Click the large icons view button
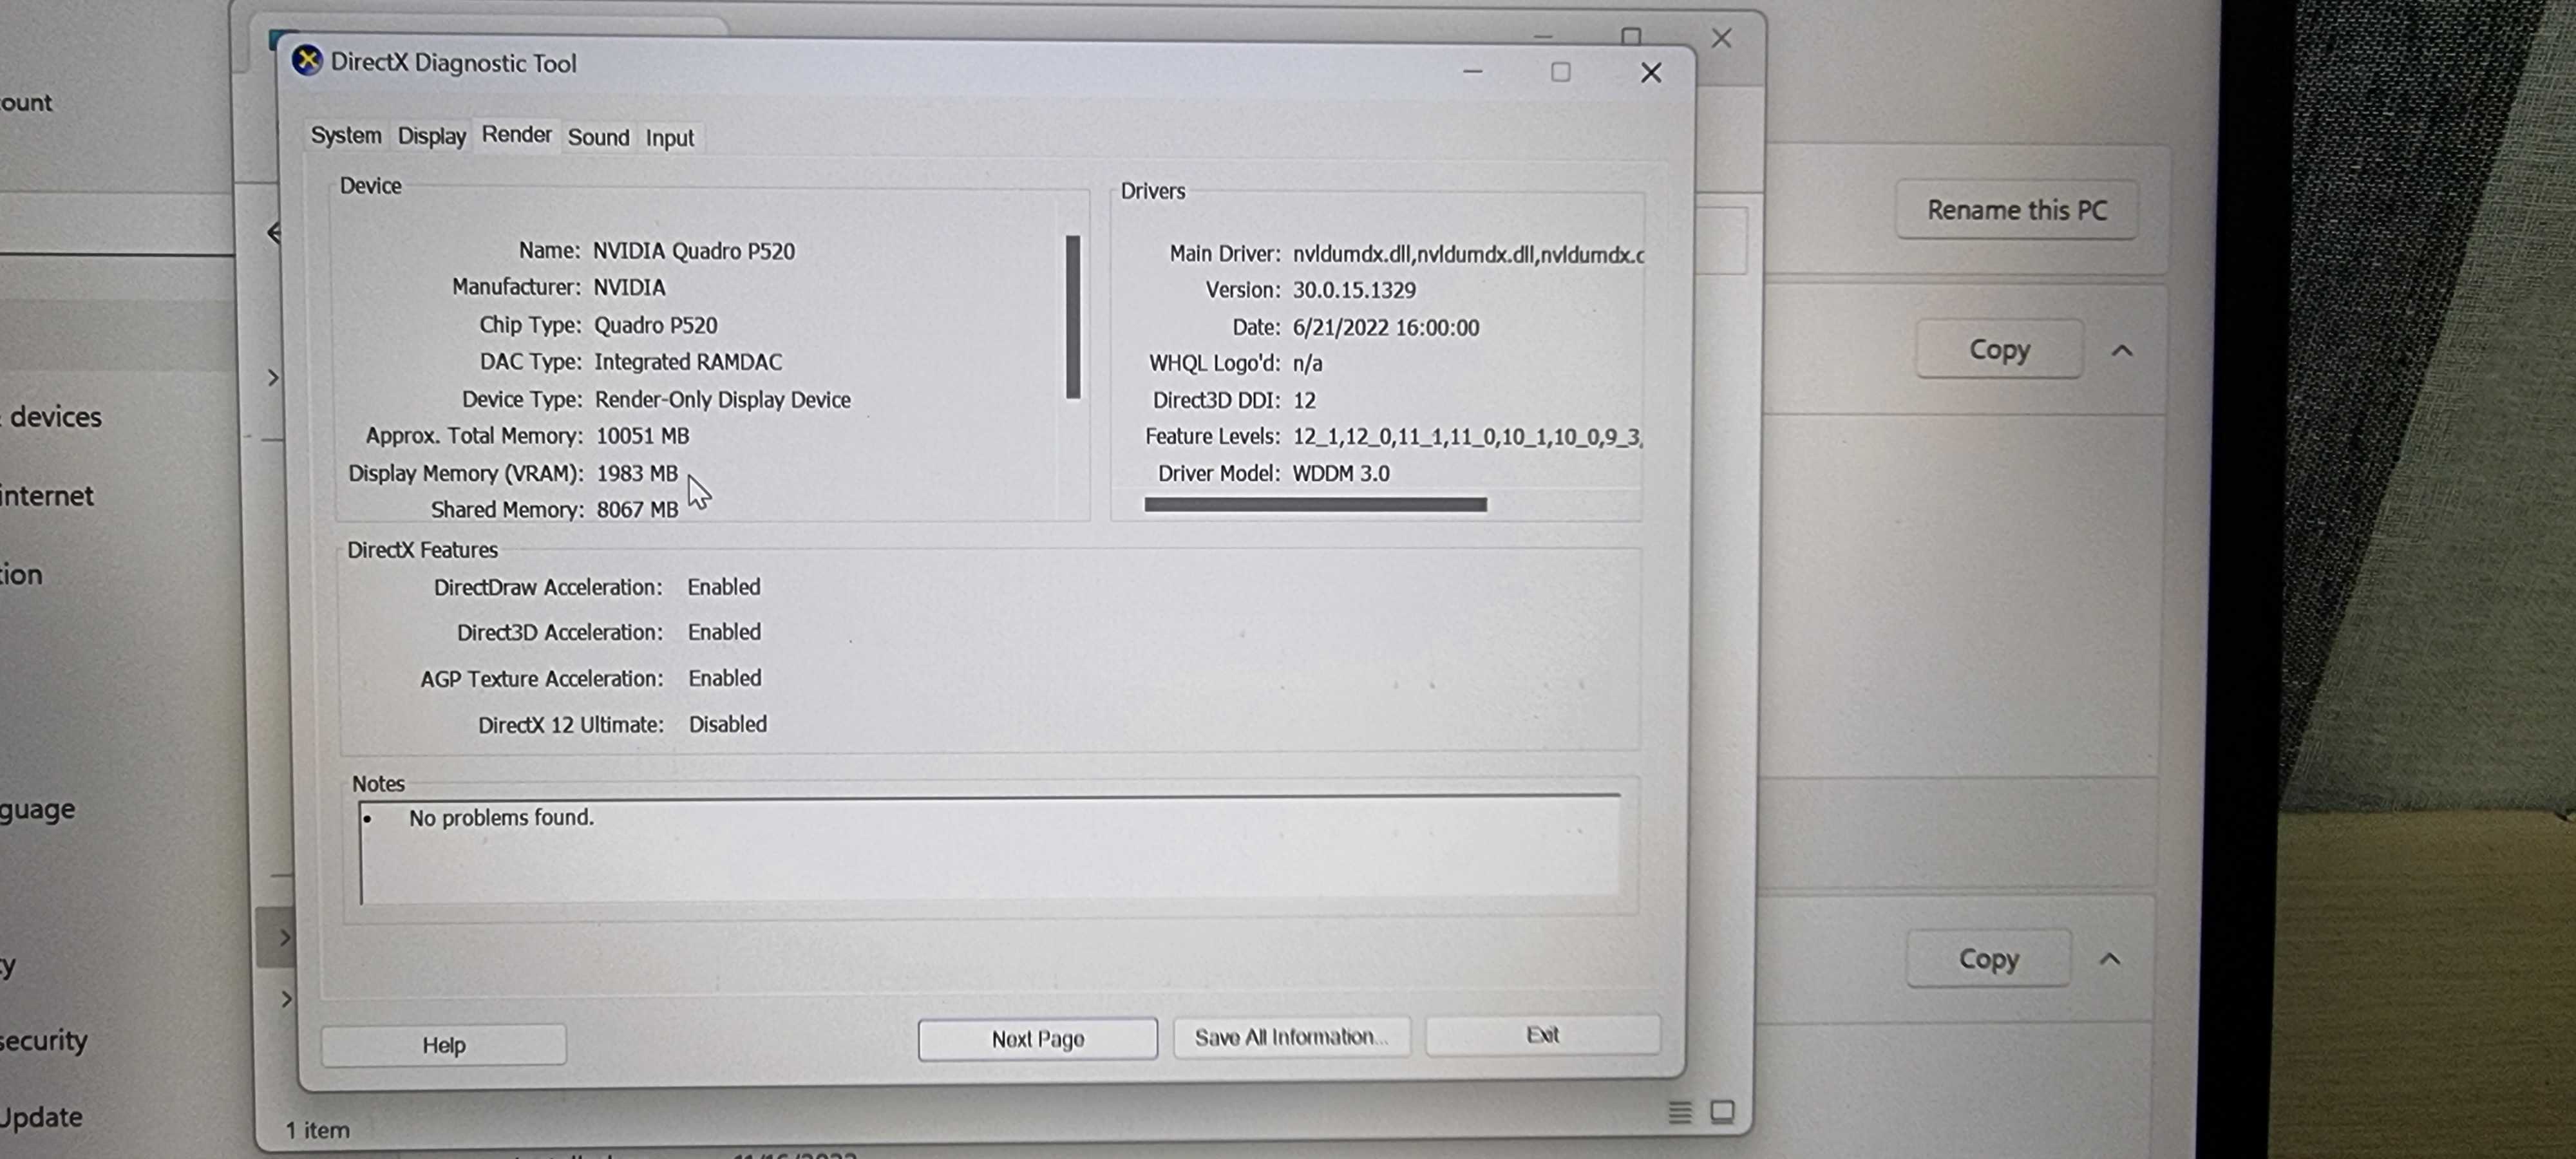Screen dimensions: 2576x1159 click(x=1722, y=1112)
